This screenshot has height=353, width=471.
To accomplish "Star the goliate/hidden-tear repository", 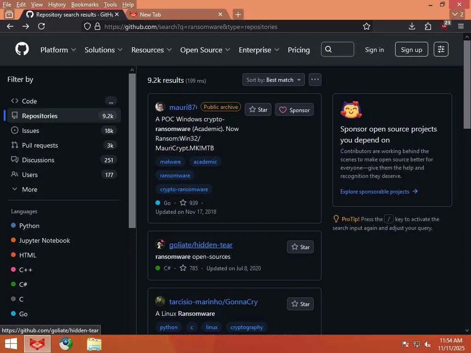I will (x=300, y=247).
